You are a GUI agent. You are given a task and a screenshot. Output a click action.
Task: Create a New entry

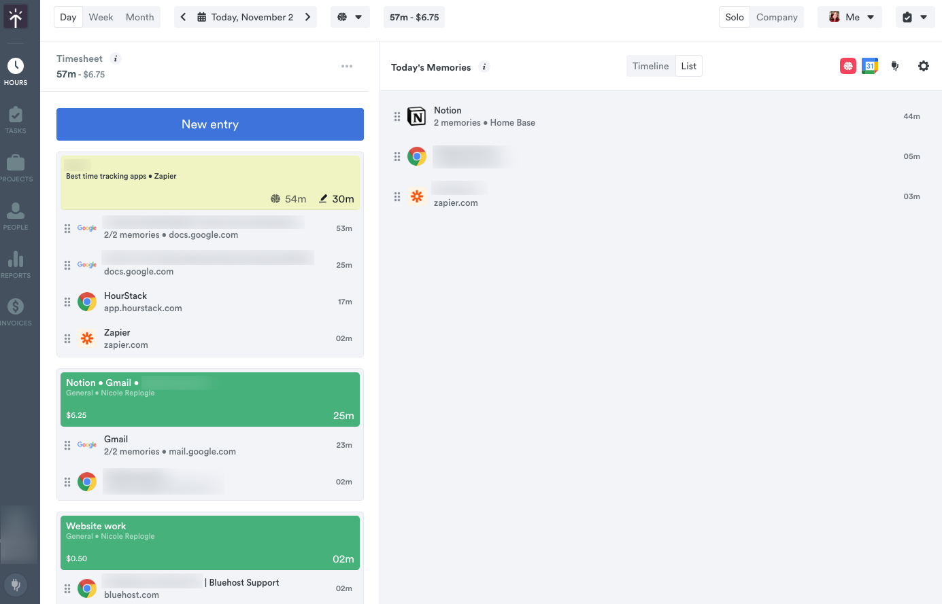[x=210, y=124]
